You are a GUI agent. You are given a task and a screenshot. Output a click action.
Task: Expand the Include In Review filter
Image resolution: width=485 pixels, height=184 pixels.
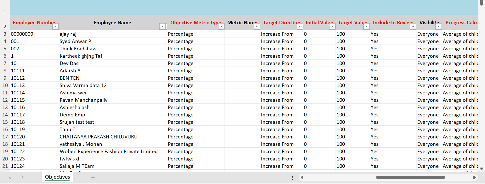(413, 27)
